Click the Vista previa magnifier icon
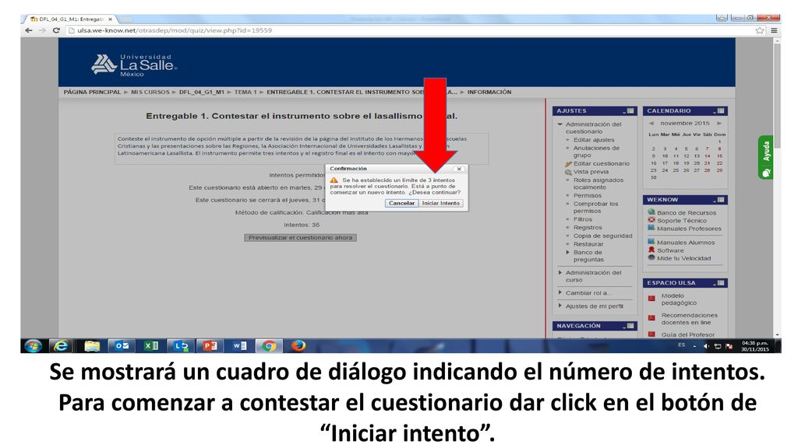The image size is (798, 448). [x=568, y=172]
